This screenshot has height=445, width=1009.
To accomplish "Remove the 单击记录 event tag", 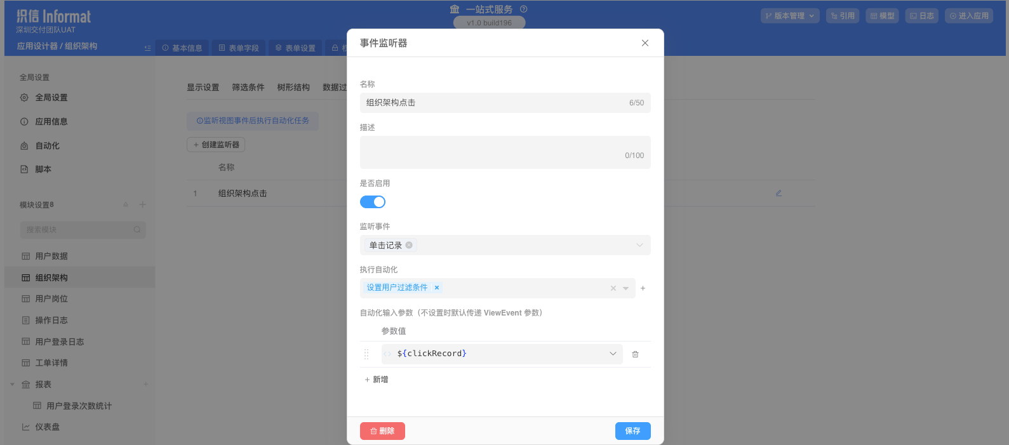I will tap(409, 245).
